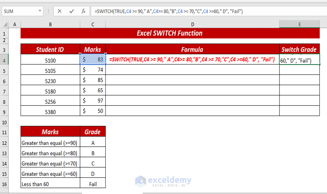327x194 pixels.
Task: Select cell with Student ID 5230
Action: tap(50, 81)
